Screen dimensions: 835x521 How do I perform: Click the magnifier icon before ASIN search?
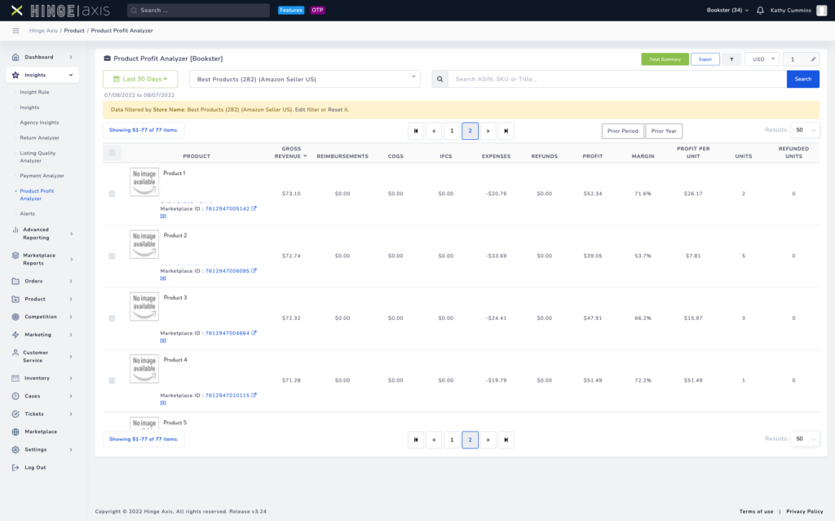[440, 79]
